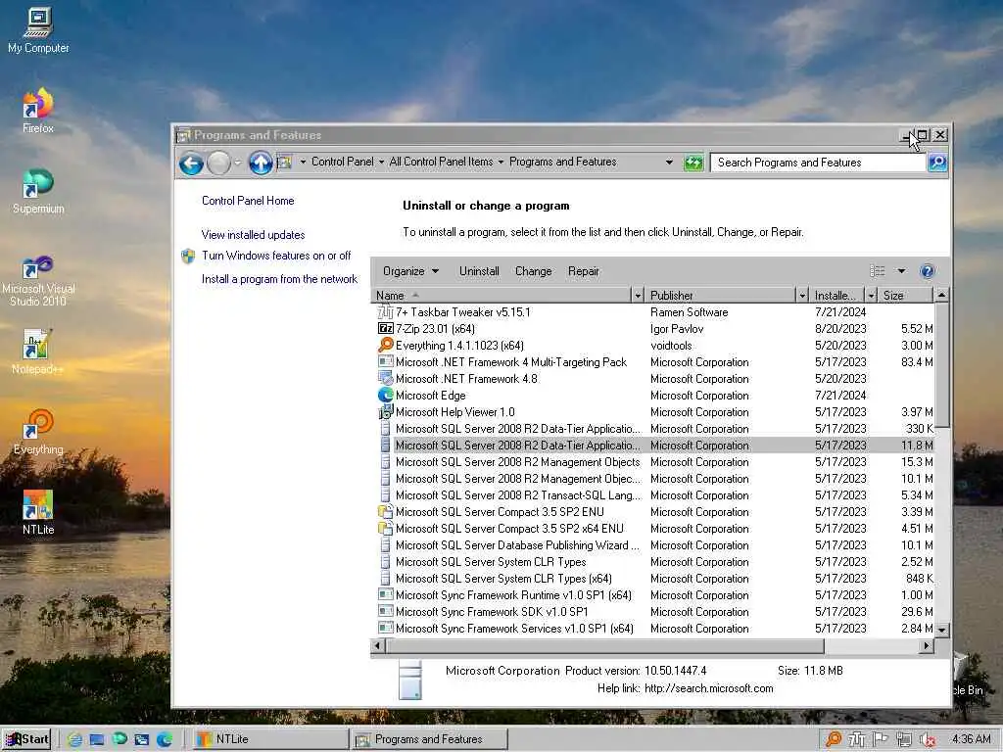The image size is (1003, 752).
Task: Click Repair in the command bar
Action: (584, 271)
